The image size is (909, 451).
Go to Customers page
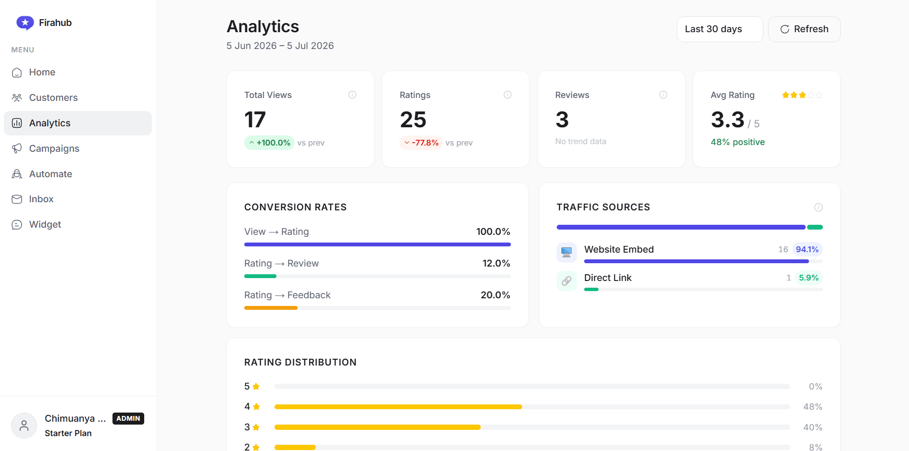click(78, 98)
